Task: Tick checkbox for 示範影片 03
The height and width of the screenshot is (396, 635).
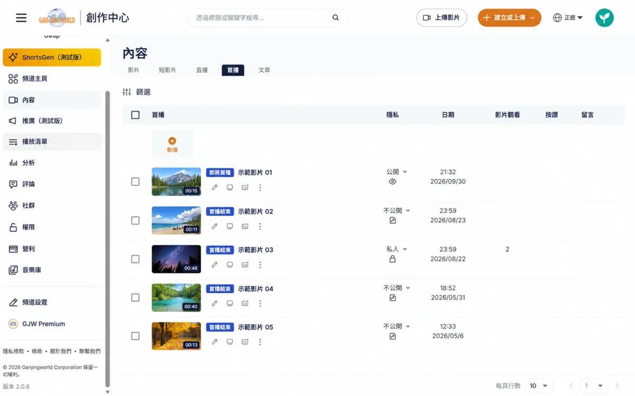Action: click(x=135, y=259)
